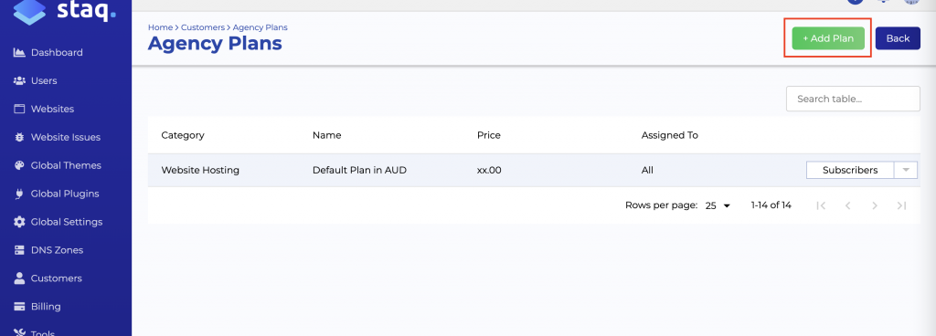Click the Dashboard chart icon
Viewport: 936px width, 336px height.
point(20,52)
